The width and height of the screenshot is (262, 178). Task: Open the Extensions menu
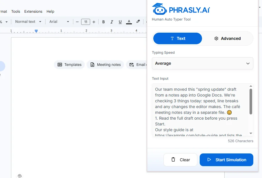[x=33, y=12]
